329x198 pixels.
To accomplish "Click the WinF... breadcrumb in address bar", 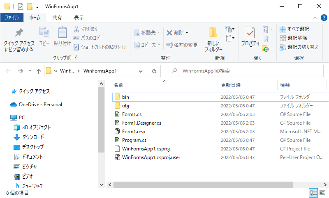I will pyautogui.click(x=67, y=71).
